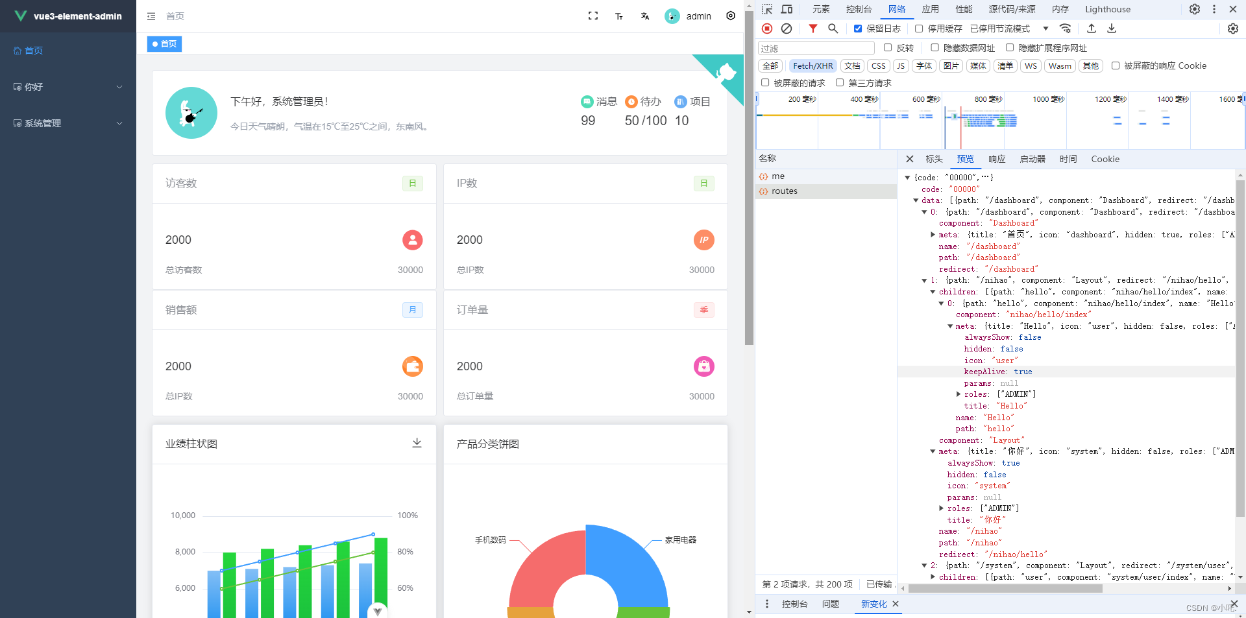Open the Lighthouse tab
Screen dimensions: 1246x618
(1108, 9)
